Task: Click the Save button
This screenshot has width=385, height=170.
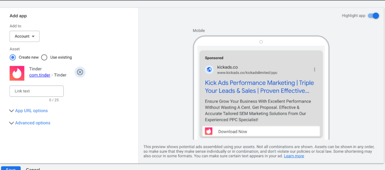Action: (x=11, y=168)
